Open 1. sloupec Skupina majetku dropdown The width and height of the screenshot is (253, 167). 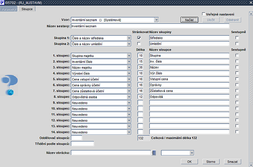129,56
